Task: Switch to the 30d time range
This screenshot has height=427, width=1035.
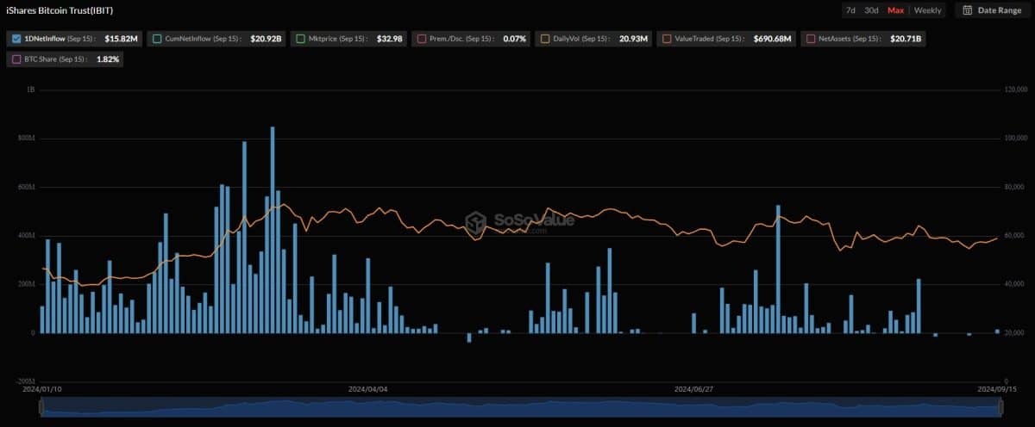Action: click(871, 10)
